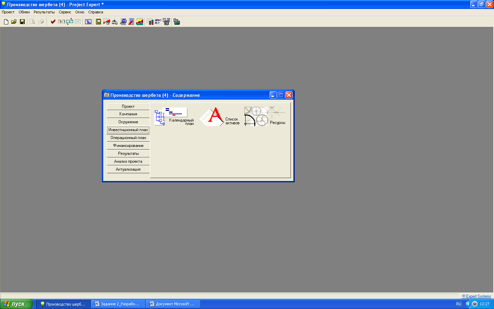Switch to the Анализ проекта section
This screenshot has width=494, height=309.
pos(128,161)
